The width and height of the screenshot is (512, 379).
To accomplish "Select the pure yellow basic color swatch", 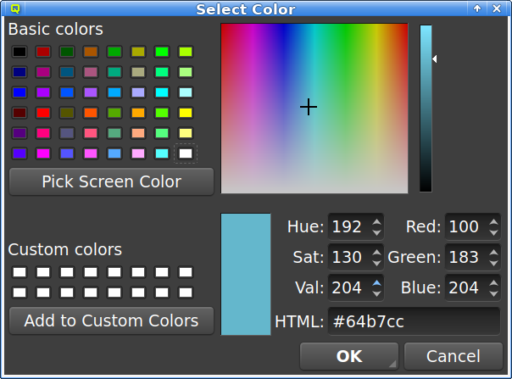I will tap(186, 113).
